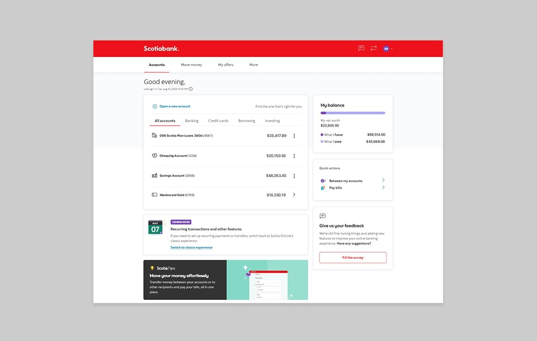Open Savings Account (3456)
The width and height of the screenshot is (537, 341).
(177, 176)
